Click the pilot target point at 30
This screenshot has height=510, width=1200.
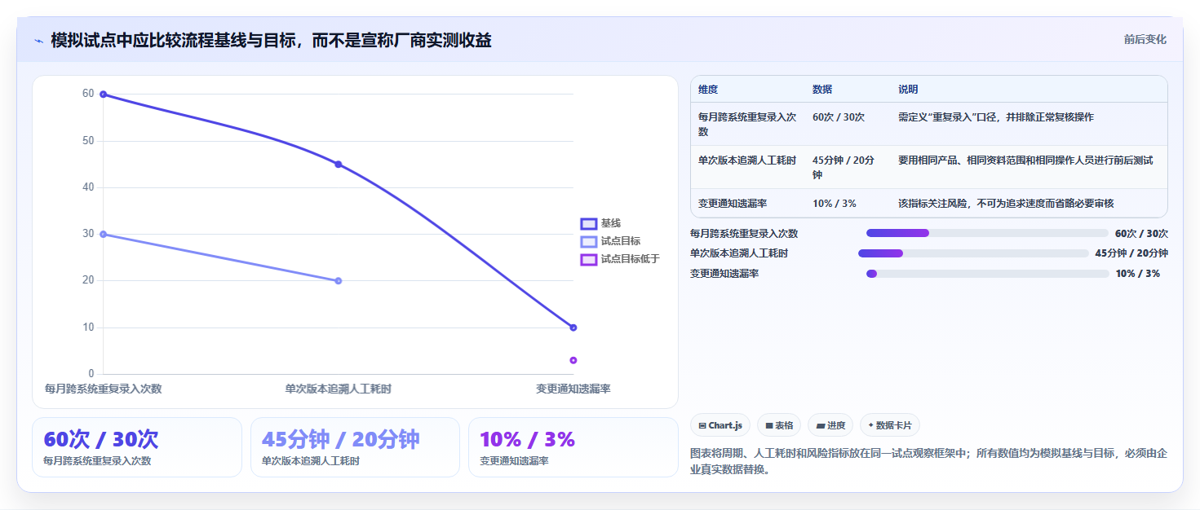pos(104,235)
